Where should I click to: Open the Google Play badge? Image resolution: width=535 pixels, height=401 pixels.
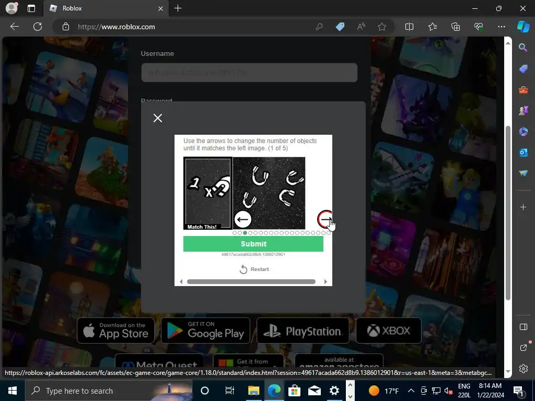(x=205, y=331)
